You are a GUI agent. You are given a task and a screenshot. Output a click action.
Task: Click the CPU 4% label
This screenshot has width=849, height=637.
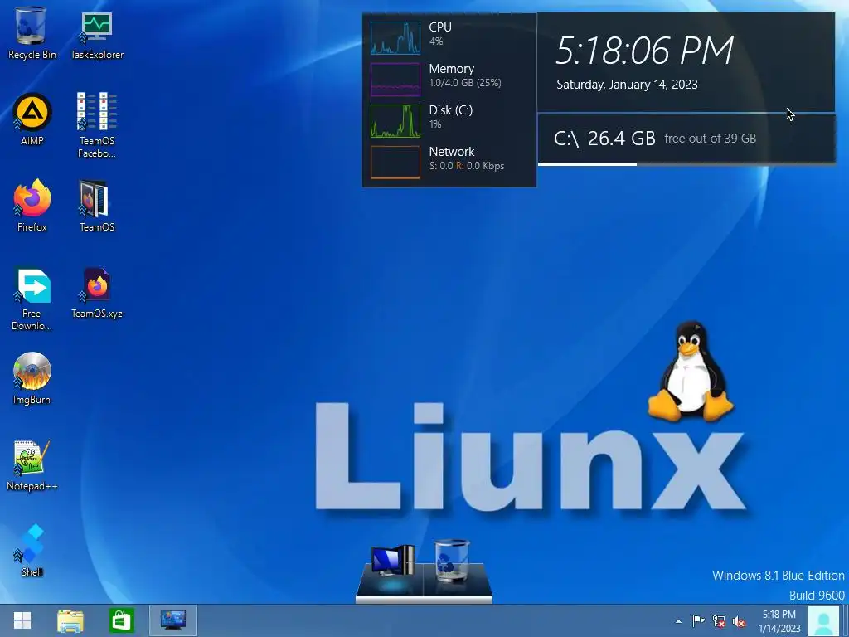pos(440,33)
